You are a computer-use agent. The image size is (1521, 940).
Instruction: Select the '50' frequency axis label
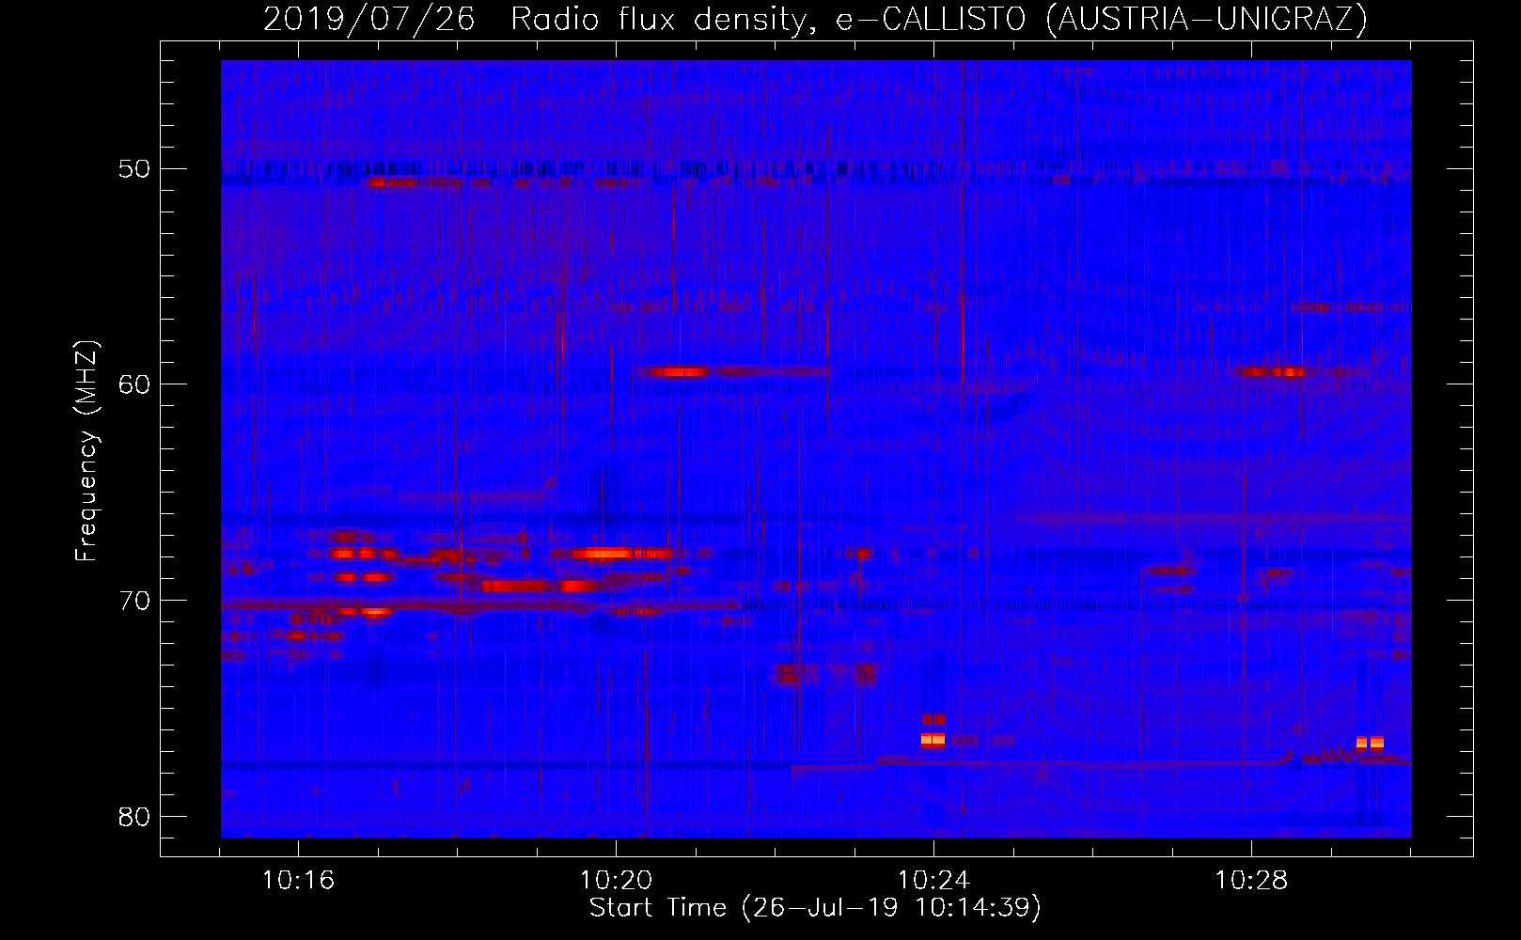pyautogui.click(x=134, y=169)
